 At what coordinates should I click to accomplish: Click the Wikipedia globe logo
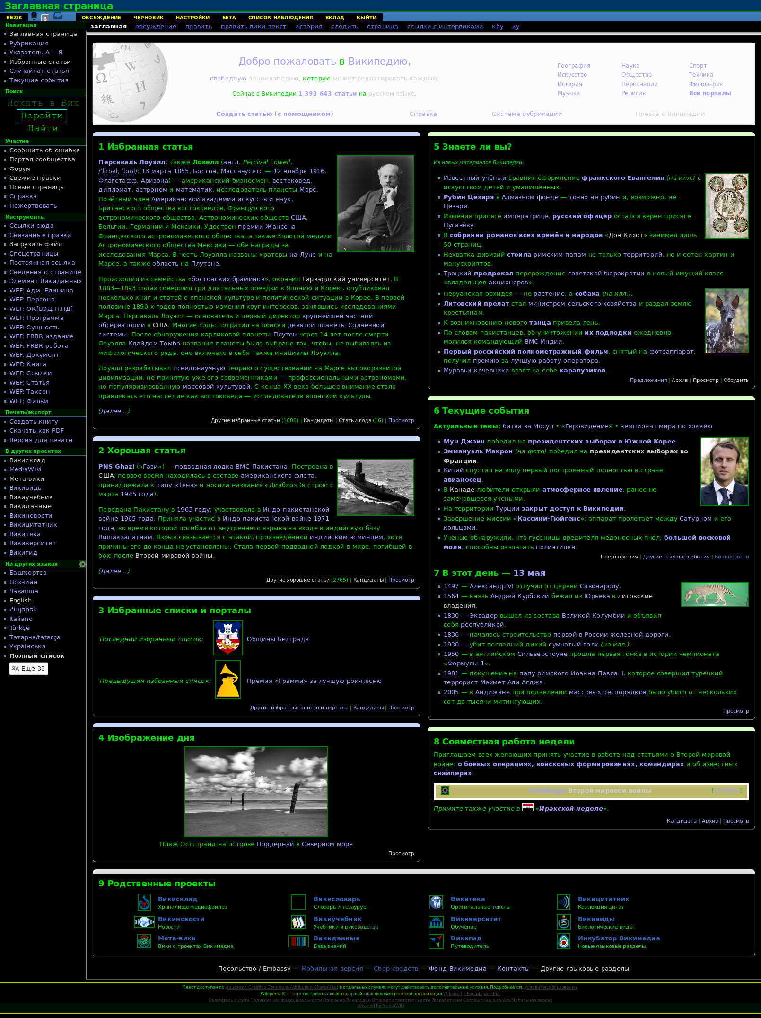coord(130,82)
